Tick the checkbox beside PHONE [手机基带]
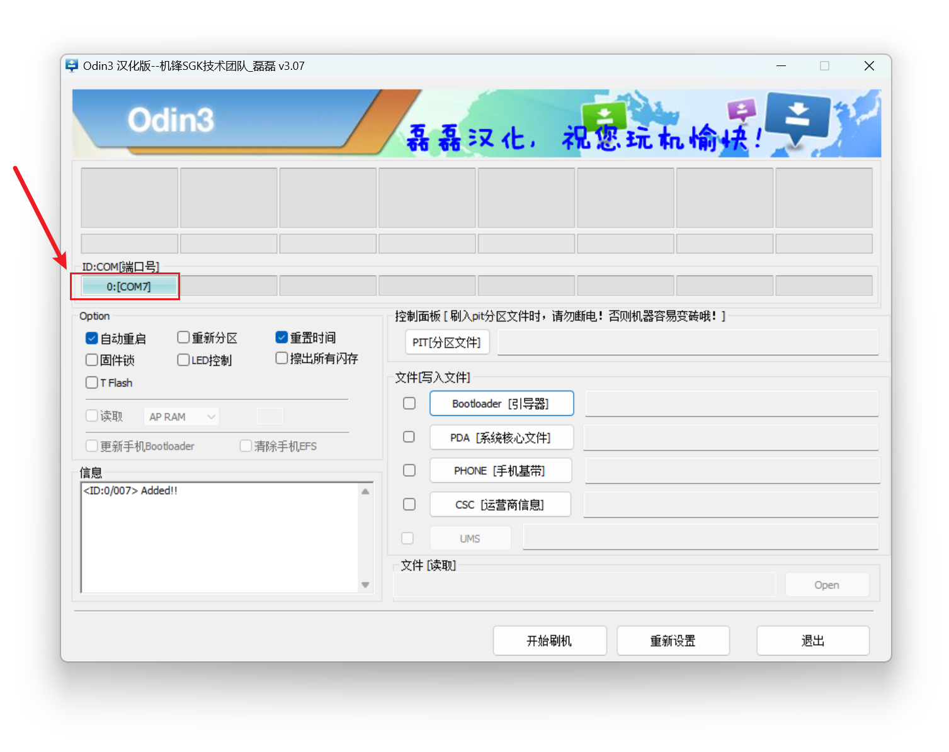This screenshot has width=949, height=752. click(409, 470)
